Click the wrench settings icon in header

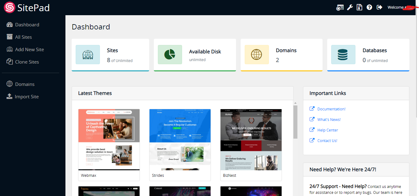tap(350, 7)
